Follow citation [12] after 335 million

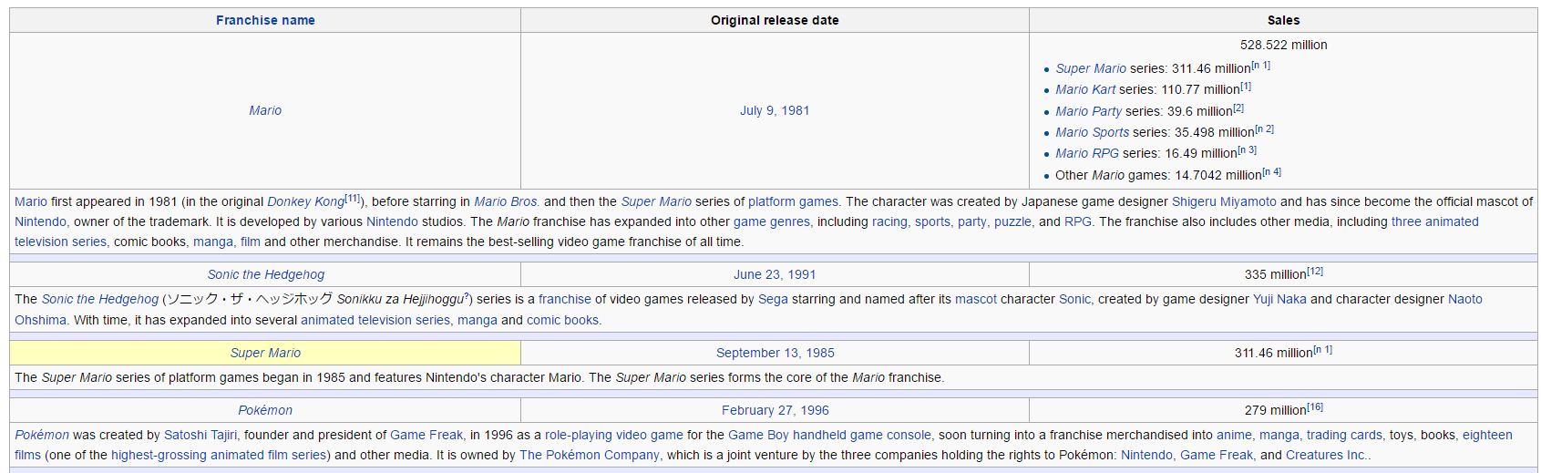(x=1315, y=272)
